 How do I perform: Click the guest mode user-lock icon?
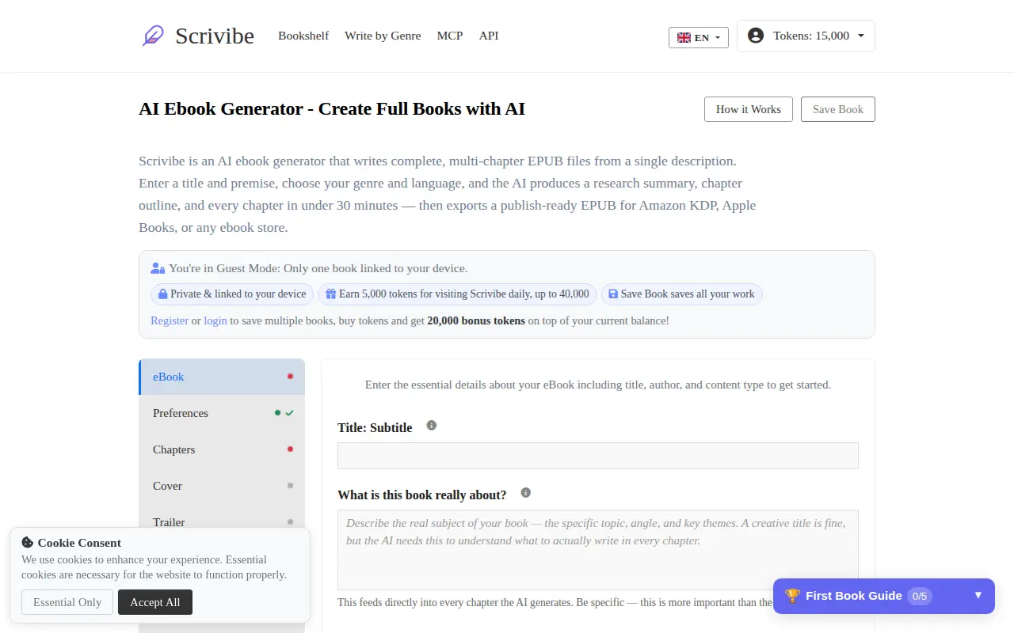pos(158,268)
